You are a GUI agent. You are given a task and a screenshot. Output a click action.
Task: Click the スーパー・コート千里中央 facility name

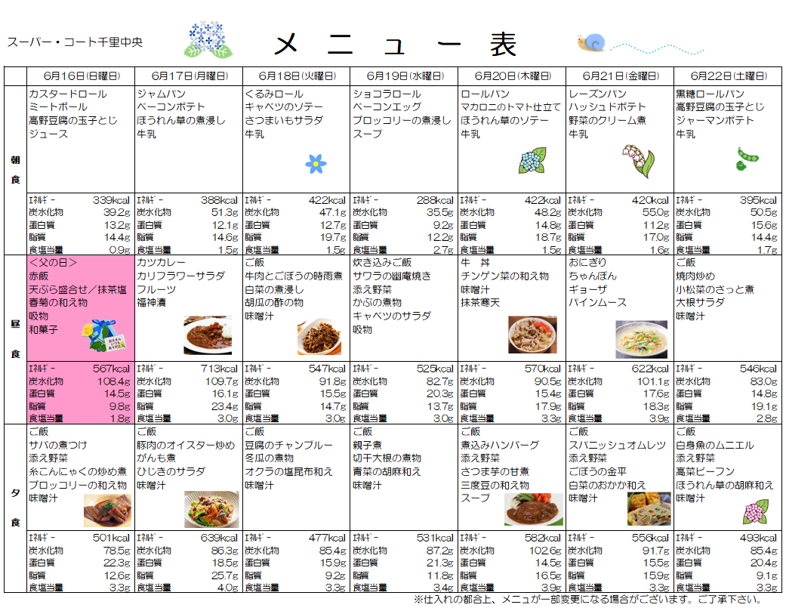(x=75, y=43)
